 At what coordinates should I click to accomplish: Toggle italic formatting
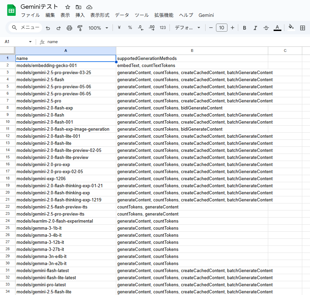[255, 28]
